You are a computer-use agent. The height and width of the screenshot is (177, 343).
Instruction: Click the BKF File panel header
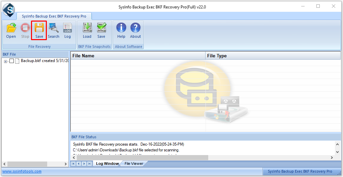[35, 54]
